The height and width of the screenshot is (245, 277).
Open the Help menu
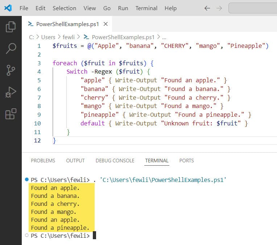pos(170,8)
